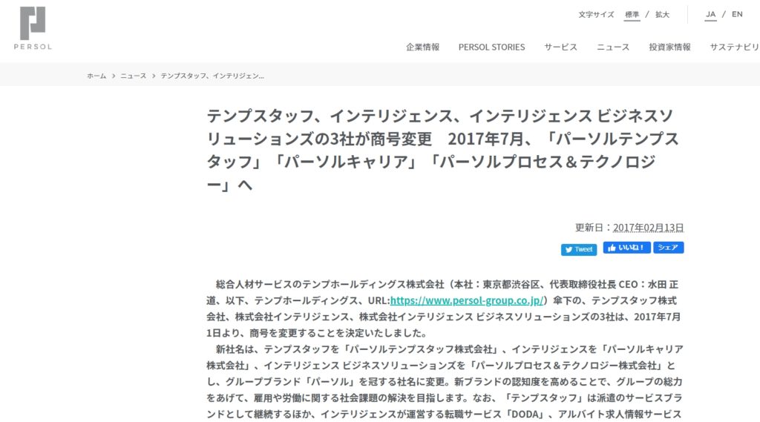Select 拡大 text size option

[662, 15]
